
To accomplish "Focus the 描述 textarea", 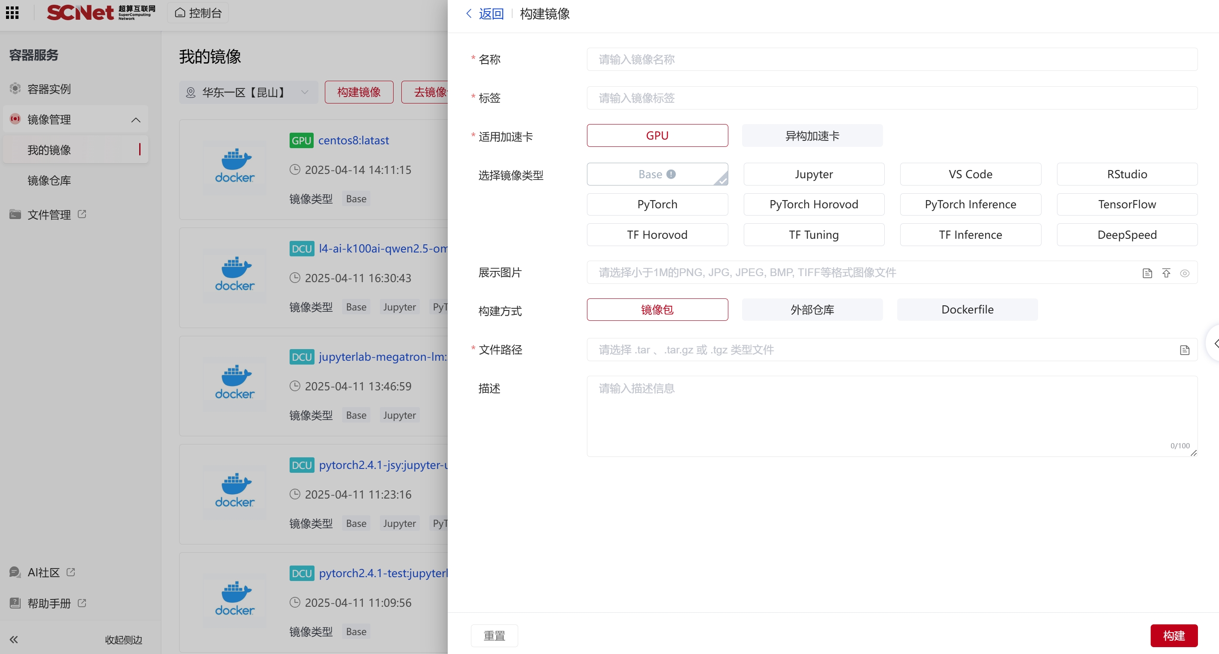I will click(892, 416).
